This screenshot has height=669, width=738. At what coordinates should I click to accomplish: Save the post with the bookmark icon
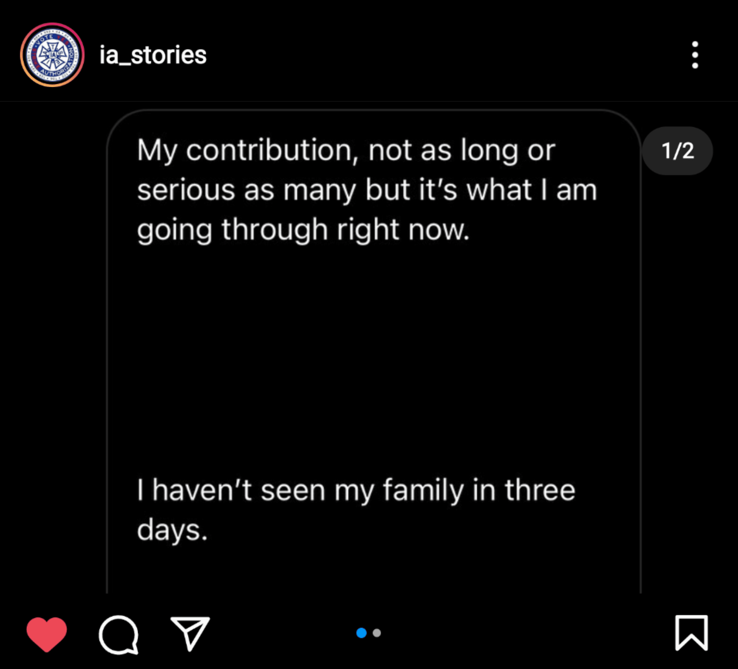(691, 633)
